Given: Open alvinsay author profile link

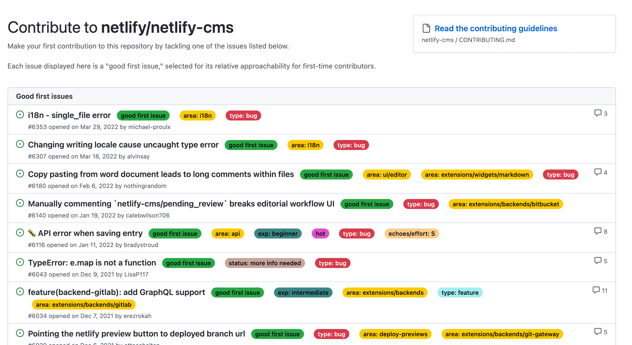Looking at the screenshot, I should coord(138,156).
